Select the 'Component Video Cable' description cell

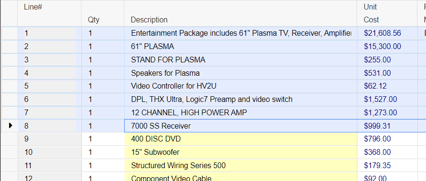pos(240,177)
